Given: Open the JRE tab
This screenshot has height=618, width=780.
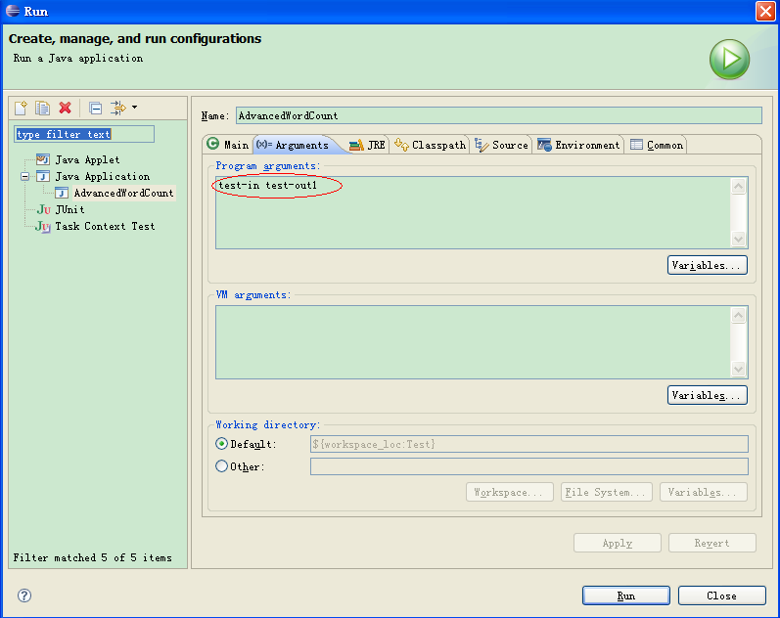Looking at the screenshot, I should click(367, 145).
